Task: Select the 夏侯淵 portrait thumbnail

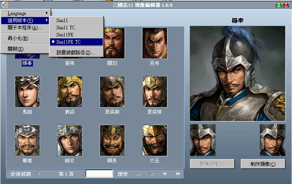Action: point(112,92)
